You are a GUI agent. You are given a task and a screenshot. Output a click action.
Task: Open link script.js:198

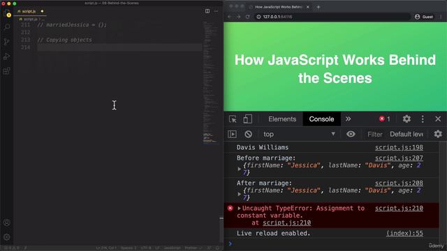(x=399, y=147)
